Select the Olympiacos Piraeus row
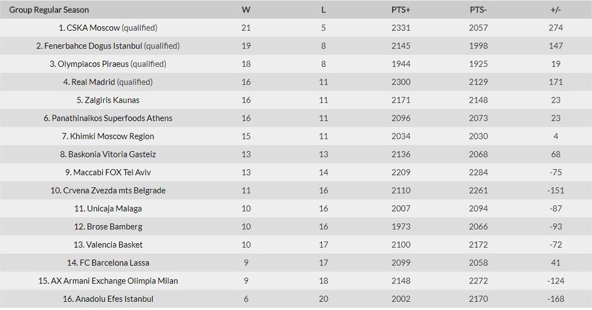This screenshot has height=310, width=592. pos(296,64)
